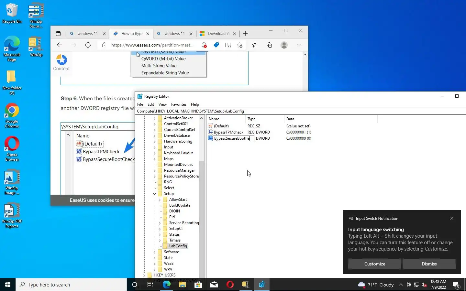This screenshot has width=466, height=291.
Task: Click the Windows Start button
Action: [8, 285]
